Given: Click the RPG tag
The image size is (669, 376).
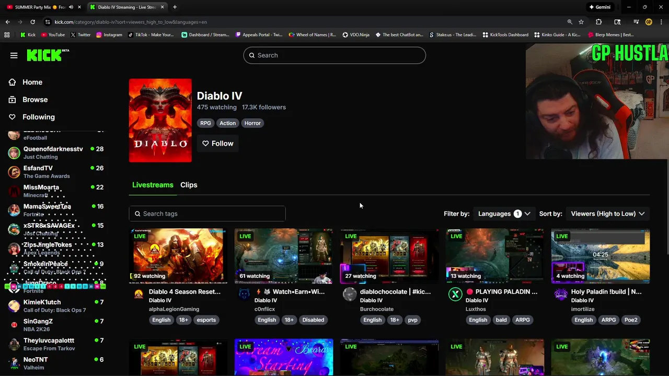Looking at the screenshot, I should coord(205,123).
